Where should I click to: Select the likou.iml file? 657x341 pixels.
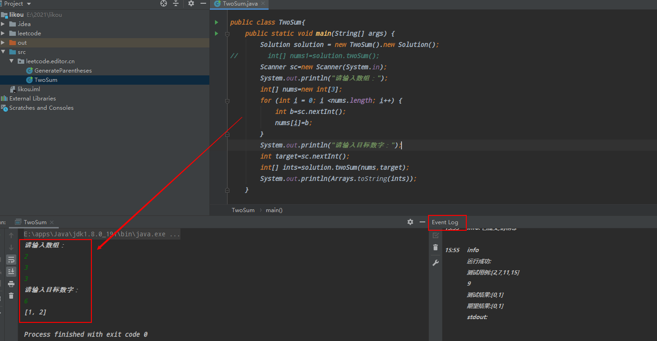tap(29, 89)
